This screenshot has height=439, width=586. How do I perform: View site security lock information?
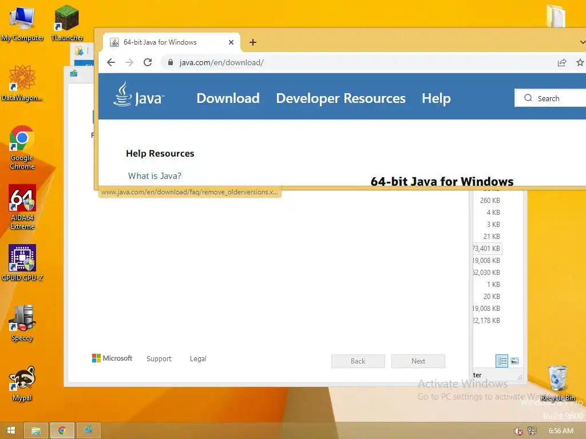171,62
